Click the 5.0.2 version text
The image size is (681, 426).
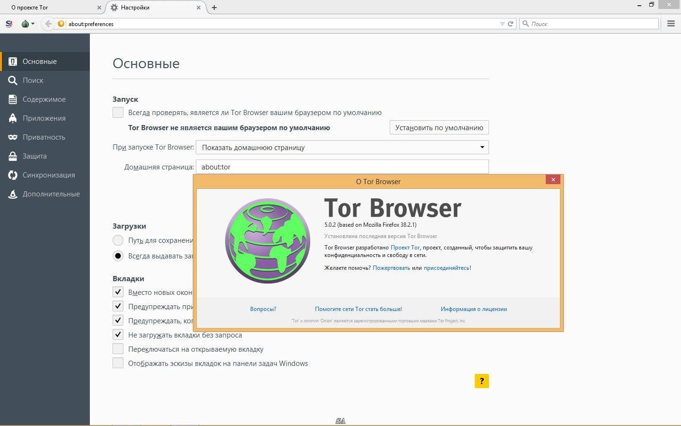(x=370, y=225)
